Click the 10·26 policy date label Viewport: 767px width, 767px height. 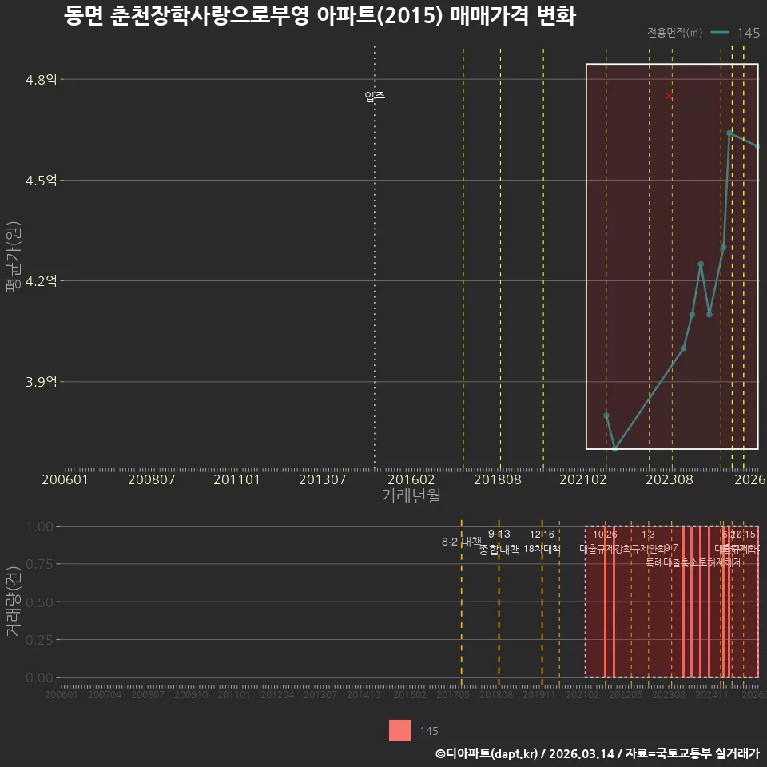point(605,535)
